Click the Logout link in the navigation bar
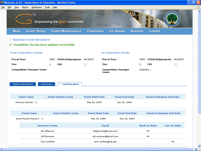The height and width of the screenshot is (151, 201). pos(155,31)
